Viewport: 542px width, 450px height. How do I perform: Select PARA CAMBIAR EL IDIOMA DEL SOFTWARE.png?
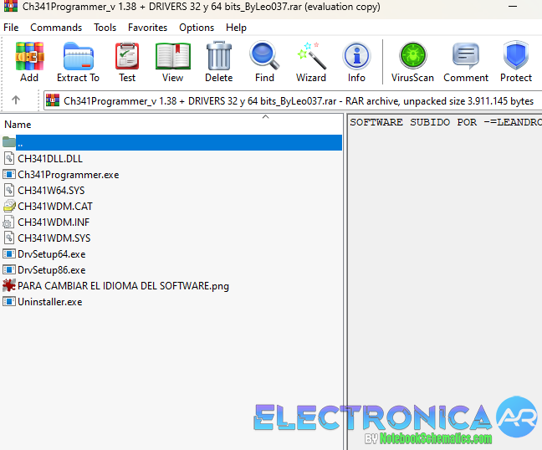123,286
